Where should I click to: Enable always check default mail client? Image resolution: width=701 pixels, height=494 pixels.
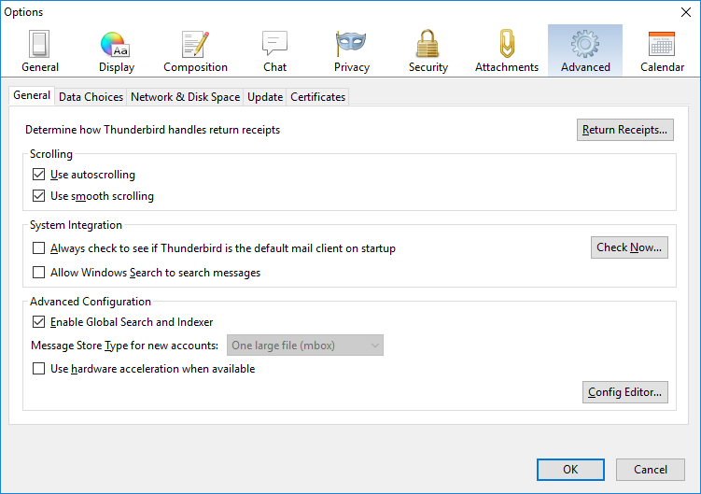(39, 247)
